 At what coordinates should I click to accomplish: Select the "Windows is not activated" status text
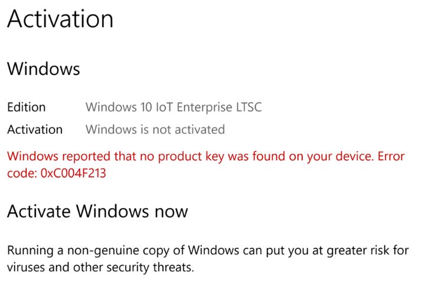(x=155, y=130)
